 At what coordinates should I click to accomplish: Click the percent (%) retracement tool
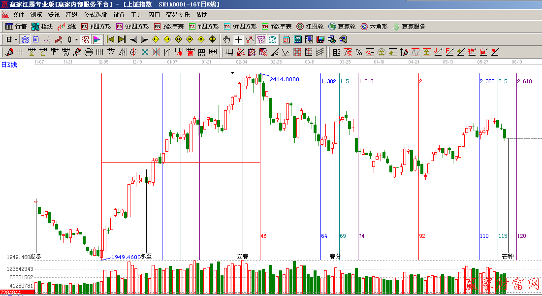click(x=359, y=52)
